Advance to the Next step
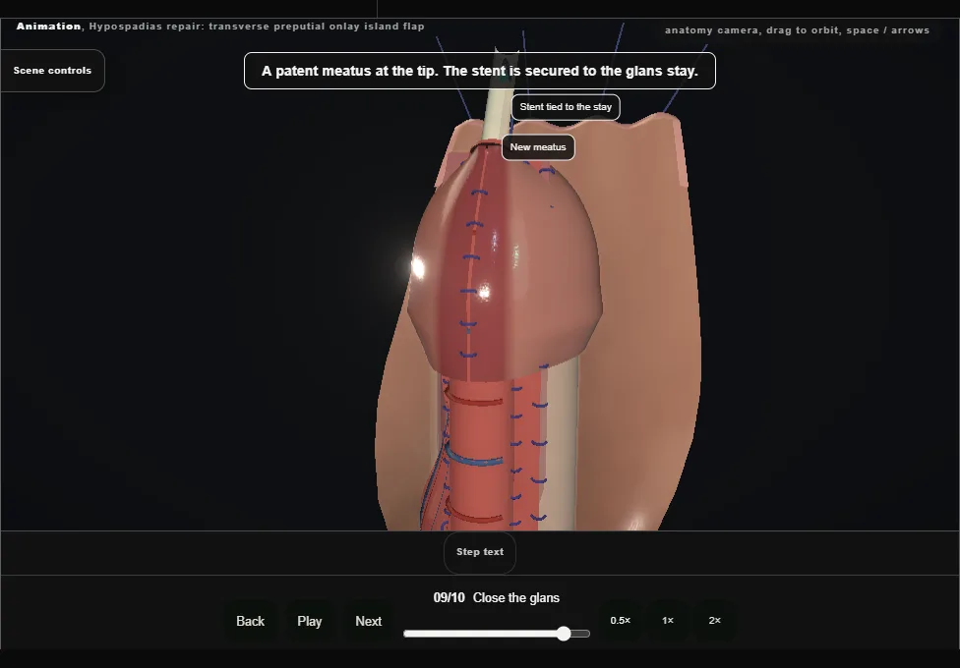Screen dimensions: 960x668 (x=369, y=621)
